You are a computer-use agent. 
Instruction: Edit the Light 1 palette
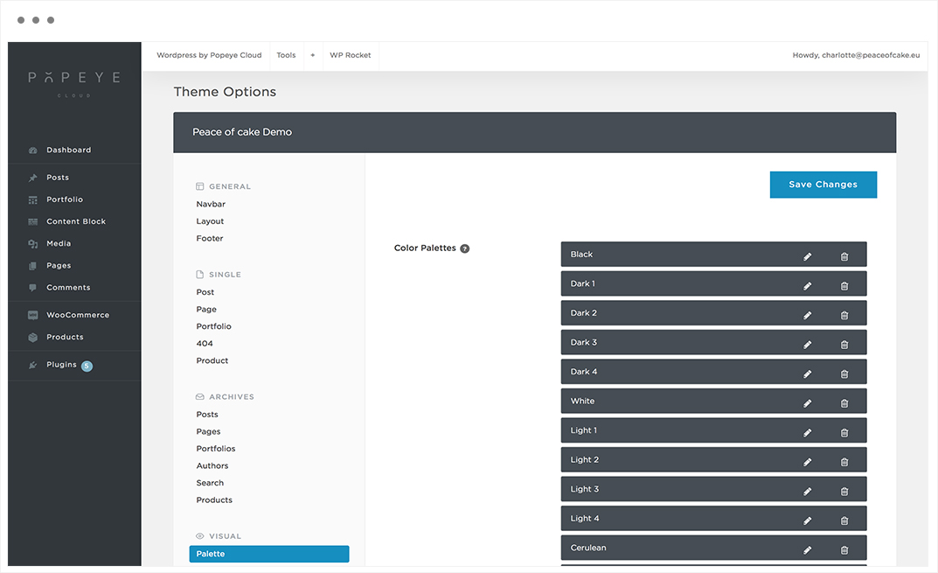(x=807, y=433)
